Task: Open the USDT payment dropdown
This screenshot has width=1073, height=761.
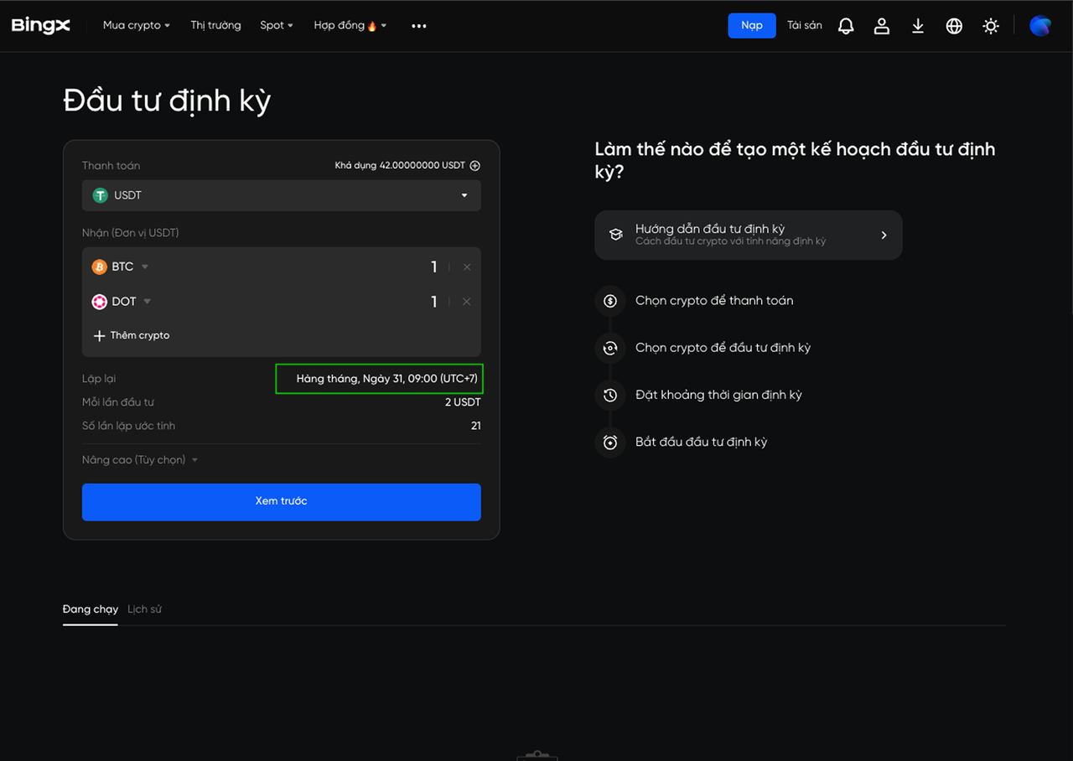Action: pos(281,195)
